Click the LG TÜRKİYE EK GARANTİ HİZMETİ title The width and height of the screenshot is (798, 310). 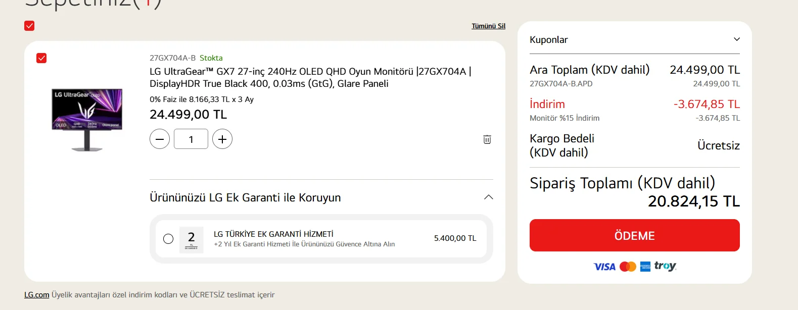point(273,234)
